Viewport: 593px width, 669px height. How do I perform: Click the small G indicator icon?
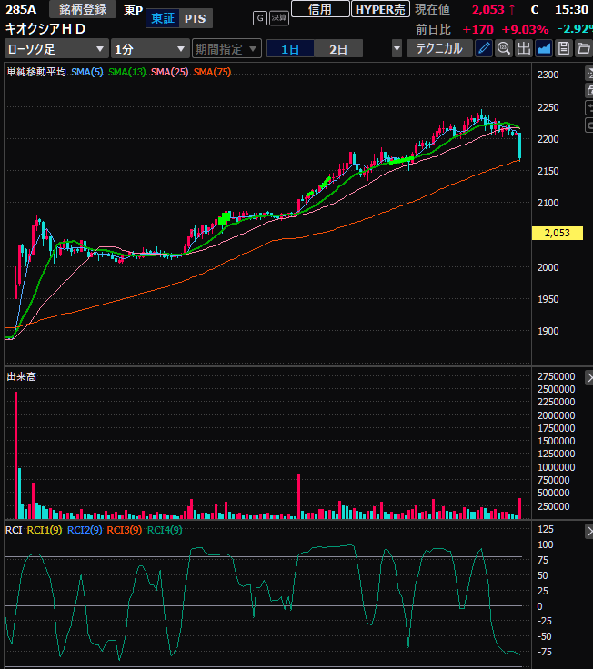(x=260, y=18)
